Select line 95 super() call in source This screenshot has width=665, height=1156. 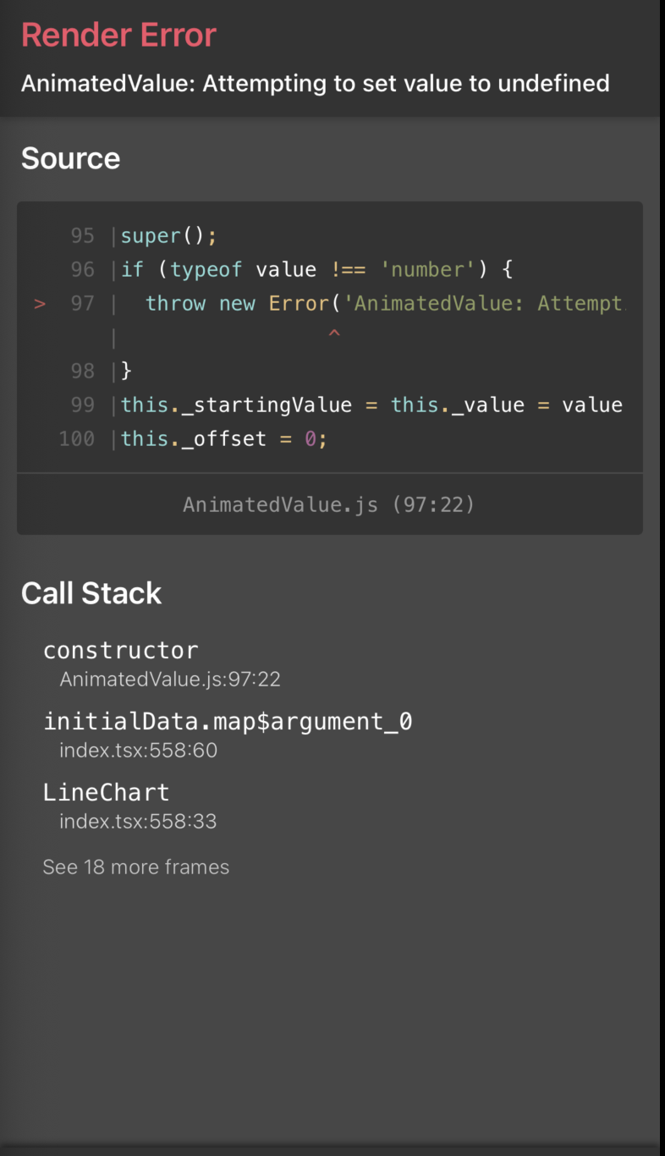point(169,235)
